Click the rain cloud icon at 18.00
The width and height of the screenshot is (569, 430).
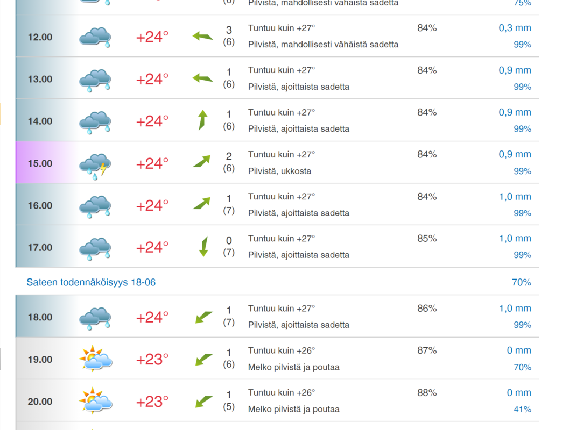(x=95, y=318)
